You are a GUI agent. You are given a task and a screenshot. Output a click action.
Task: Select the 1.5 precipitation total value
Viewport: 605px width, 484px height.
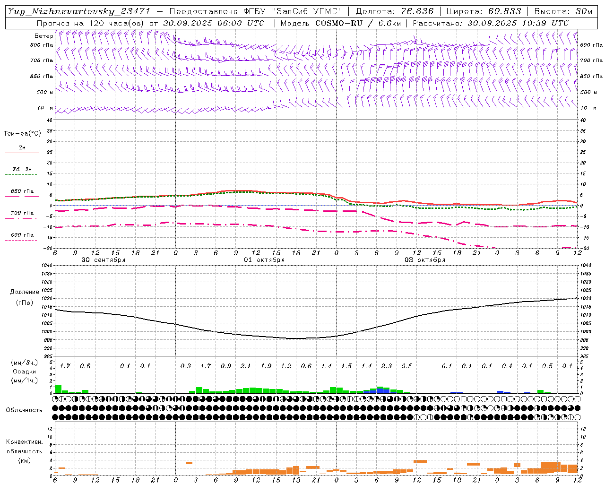tap(346, 366)
